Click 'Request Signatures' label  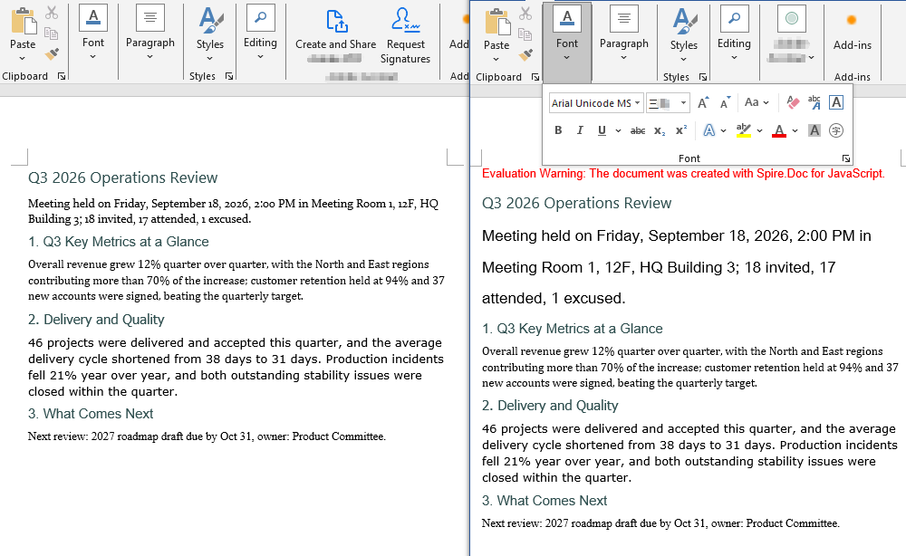tap(405, 52)
